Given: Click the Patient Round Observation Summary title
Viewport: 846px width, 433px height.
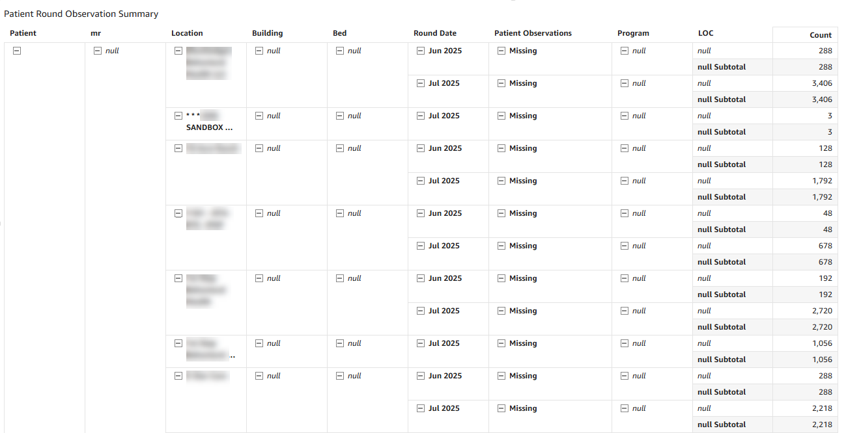Looking at the screenshot, I should click(x=81, y=14).
